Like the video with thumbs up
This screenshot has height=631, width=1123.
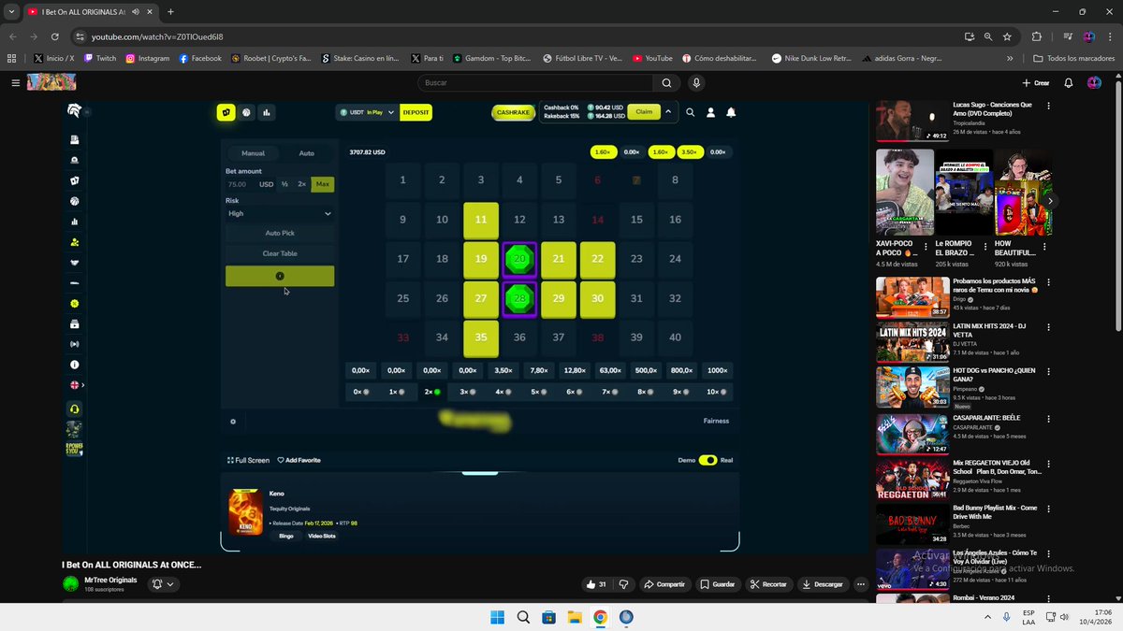(596, 584)
